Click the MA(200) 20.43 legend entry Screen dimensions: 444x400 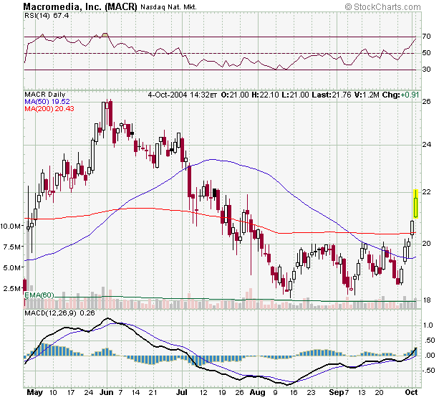(49, 108)
